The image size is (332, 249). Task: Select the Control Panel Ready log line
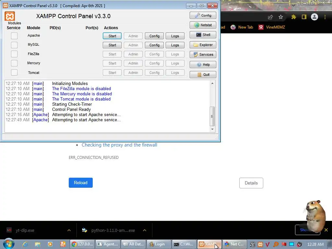click(x=71, y=110)
